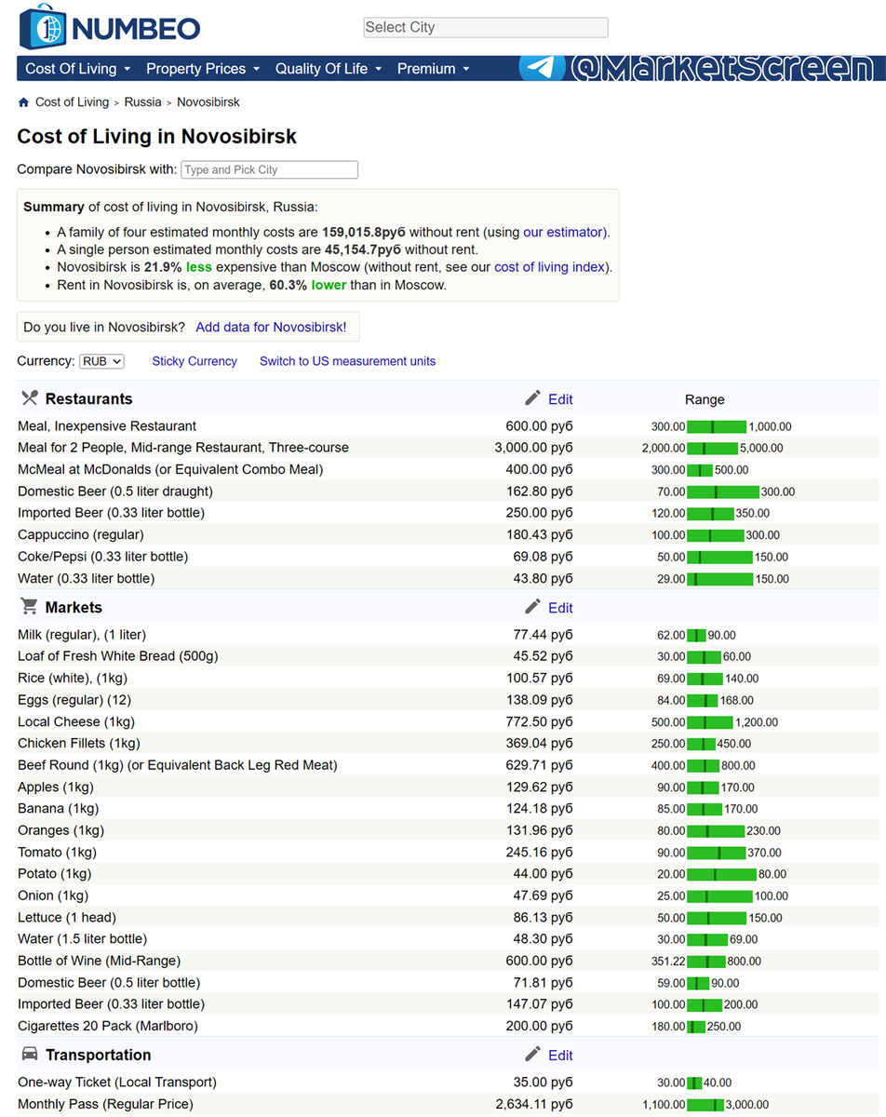Viewport: 886px width, 1117px height.
Task: Open the Quality Of Life menu
Action: point(329,69)
